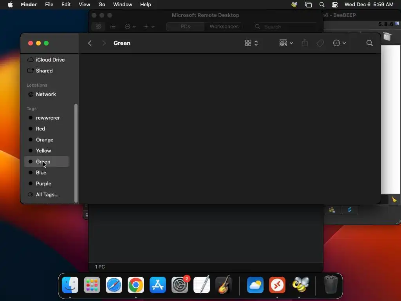The image size is (401, 301).
Task: Open All Tags… in sidebar
Action: tap(47, 194)
